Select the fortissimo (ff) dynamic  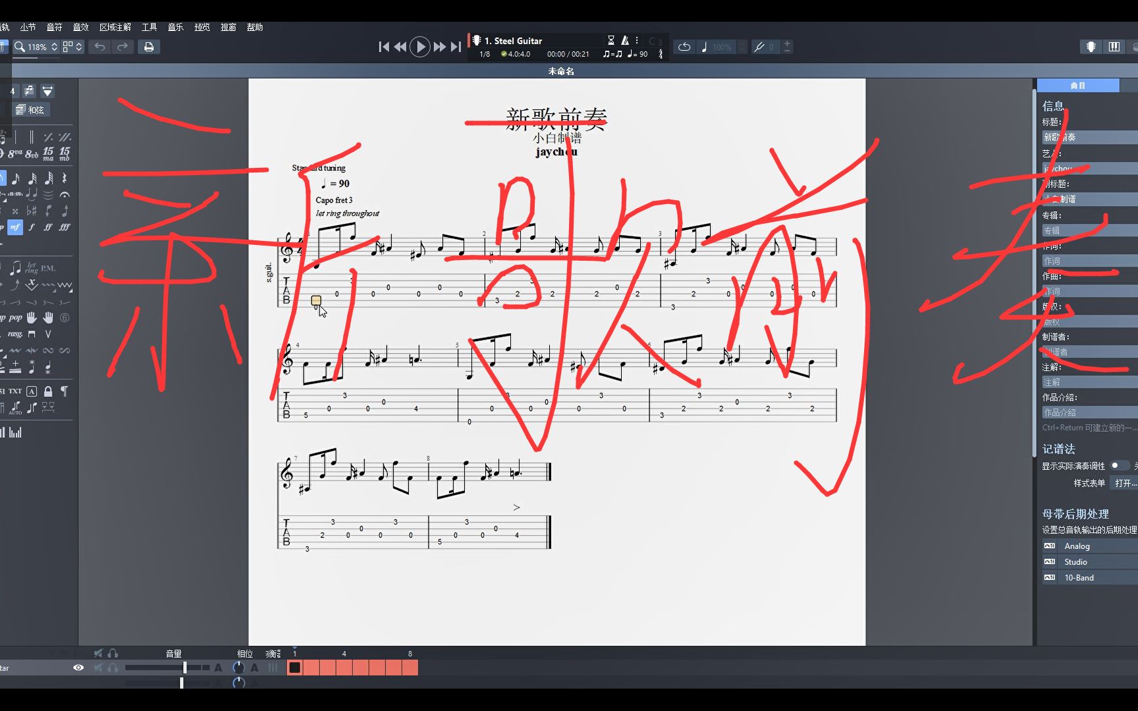[48, 227]
